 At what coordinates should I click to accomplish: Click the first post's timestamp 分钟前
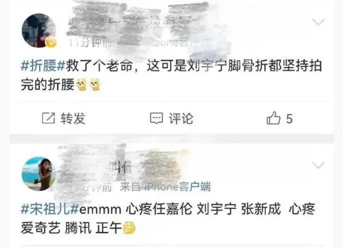pyautogui.click(x=91, y=43)
